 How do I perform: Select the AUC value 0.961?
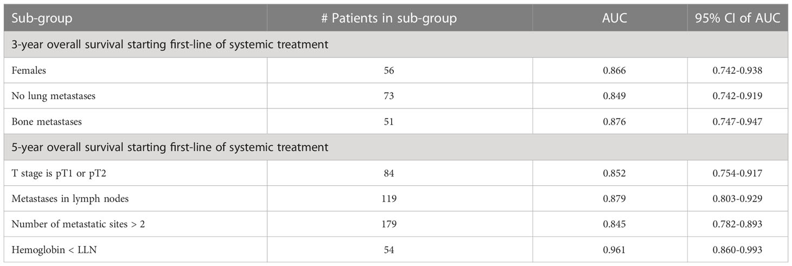pos(615,250)
